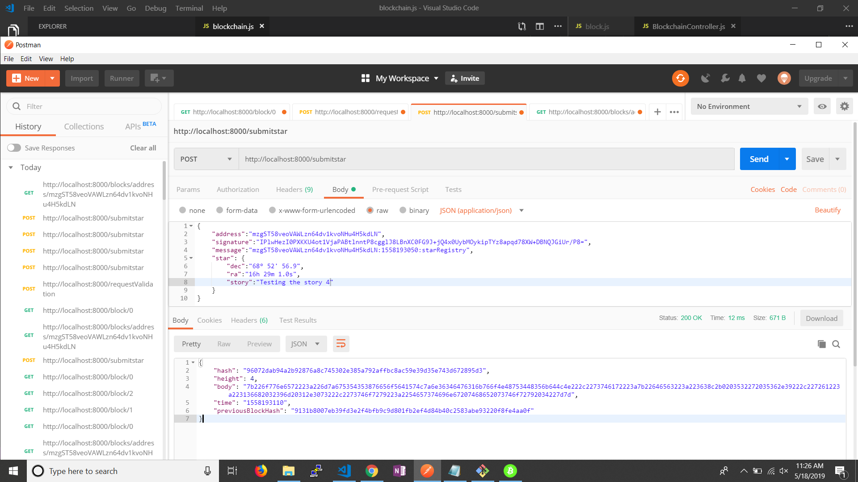Open the Pre-request Script tab
Viewport: 858px width, 482px height.
pos(400,189)
